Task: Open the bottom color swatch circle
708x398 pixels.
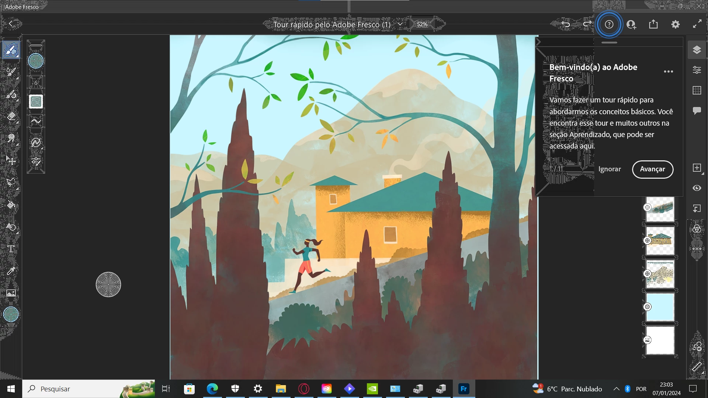Action: (x=11, y=314)
